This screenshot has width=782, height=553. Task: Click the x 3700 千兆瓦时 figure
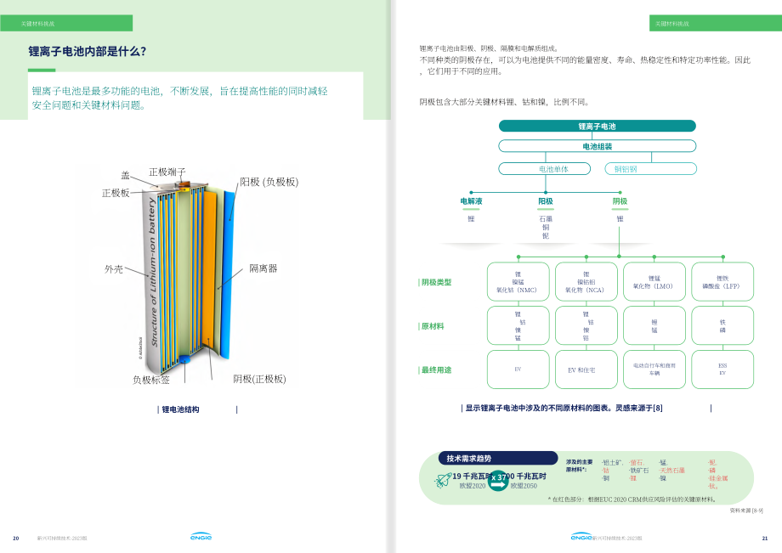pos(518,477)
